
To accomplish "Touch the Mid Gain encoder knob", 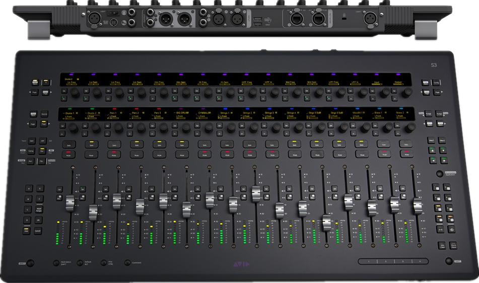I will 319,92.
